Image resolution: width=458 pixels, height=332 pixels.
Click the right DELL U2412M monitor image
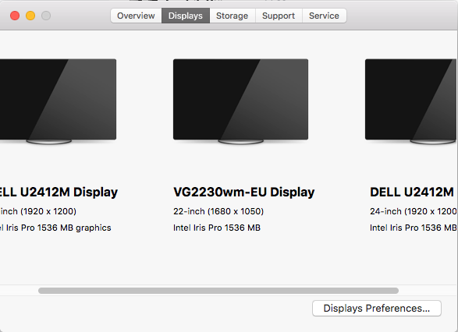coord(411,101)
